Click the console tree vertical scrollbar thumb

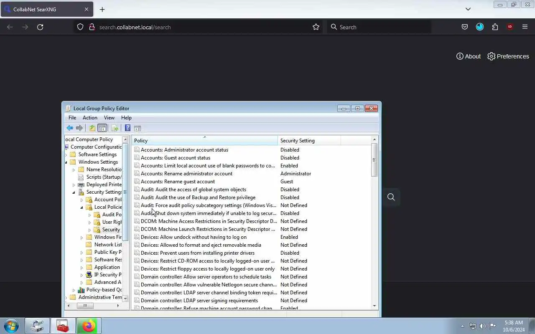(125, 192)
